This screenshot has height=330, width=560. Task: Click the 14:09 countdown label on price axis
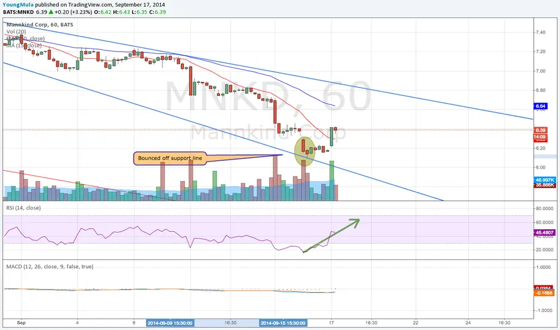(540, 137)
